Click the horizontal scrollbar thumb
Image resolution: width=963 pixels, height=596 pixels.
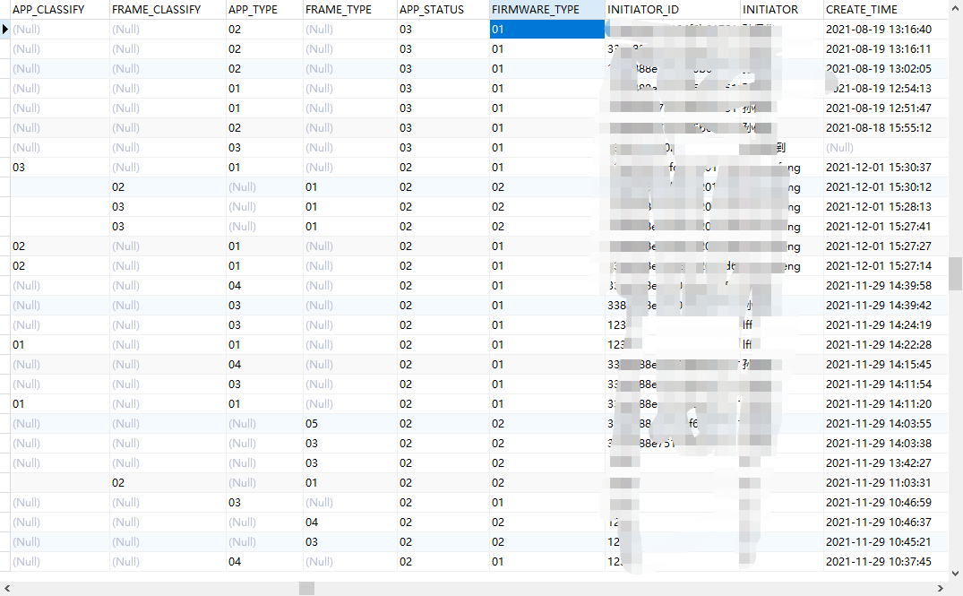[x=307, y=589]
